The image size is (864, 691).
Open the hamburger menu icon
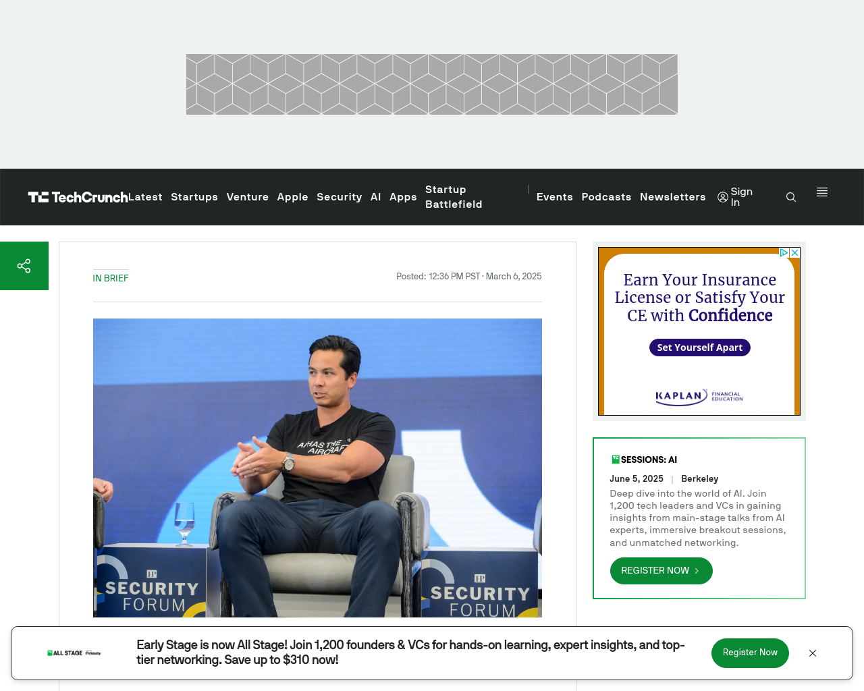[x=822, y=192]
